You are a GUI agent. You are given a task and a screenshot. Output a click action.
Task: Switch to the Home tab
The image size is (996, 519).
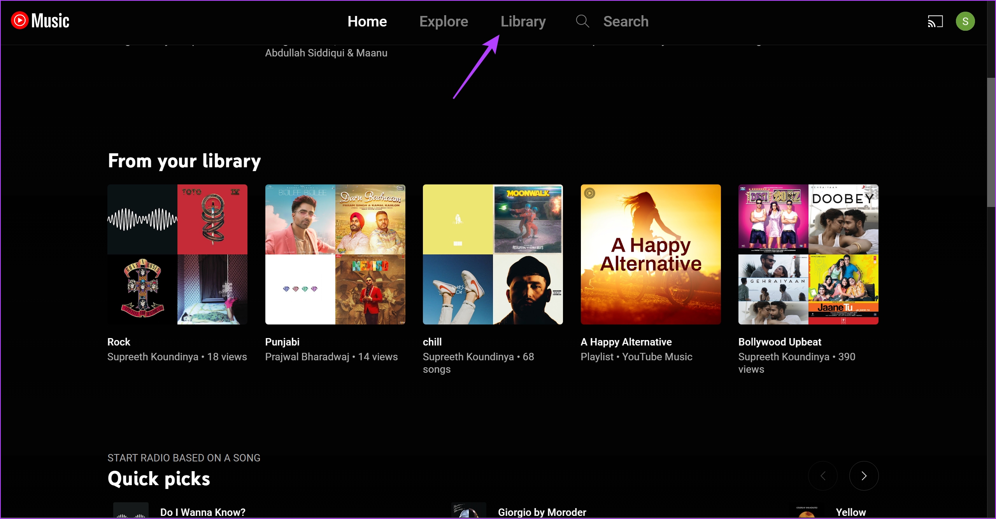click(x=367, y=21)
